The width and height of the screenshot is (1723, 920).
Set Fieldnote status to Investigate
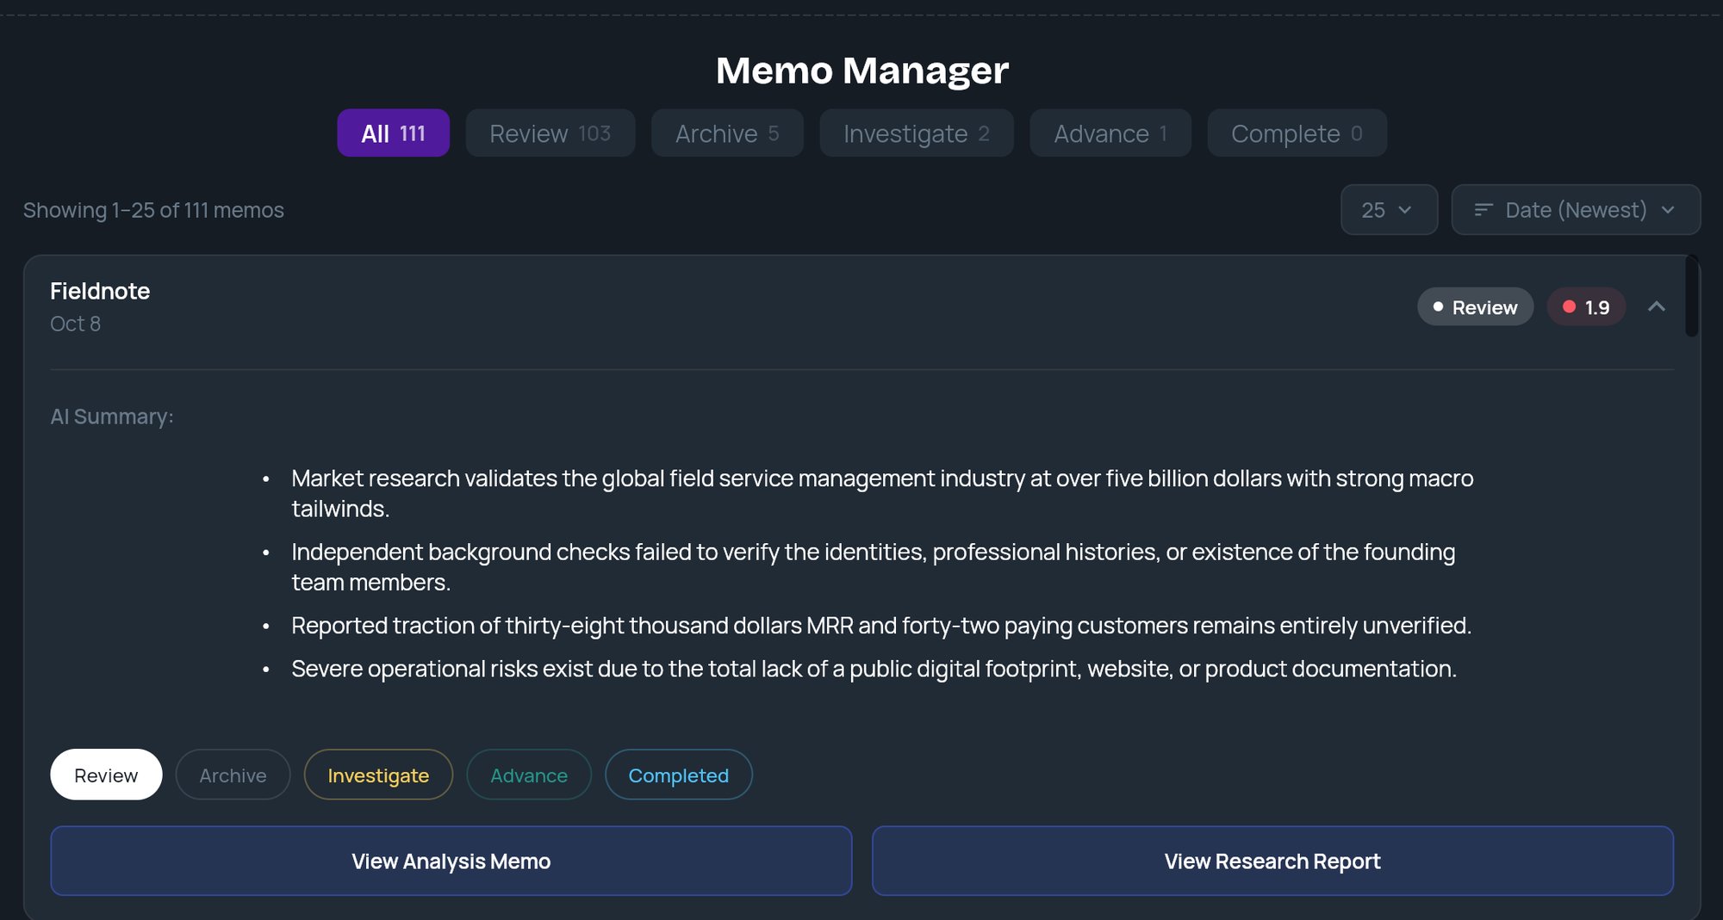pyautogui.click(x=378, y=775)
